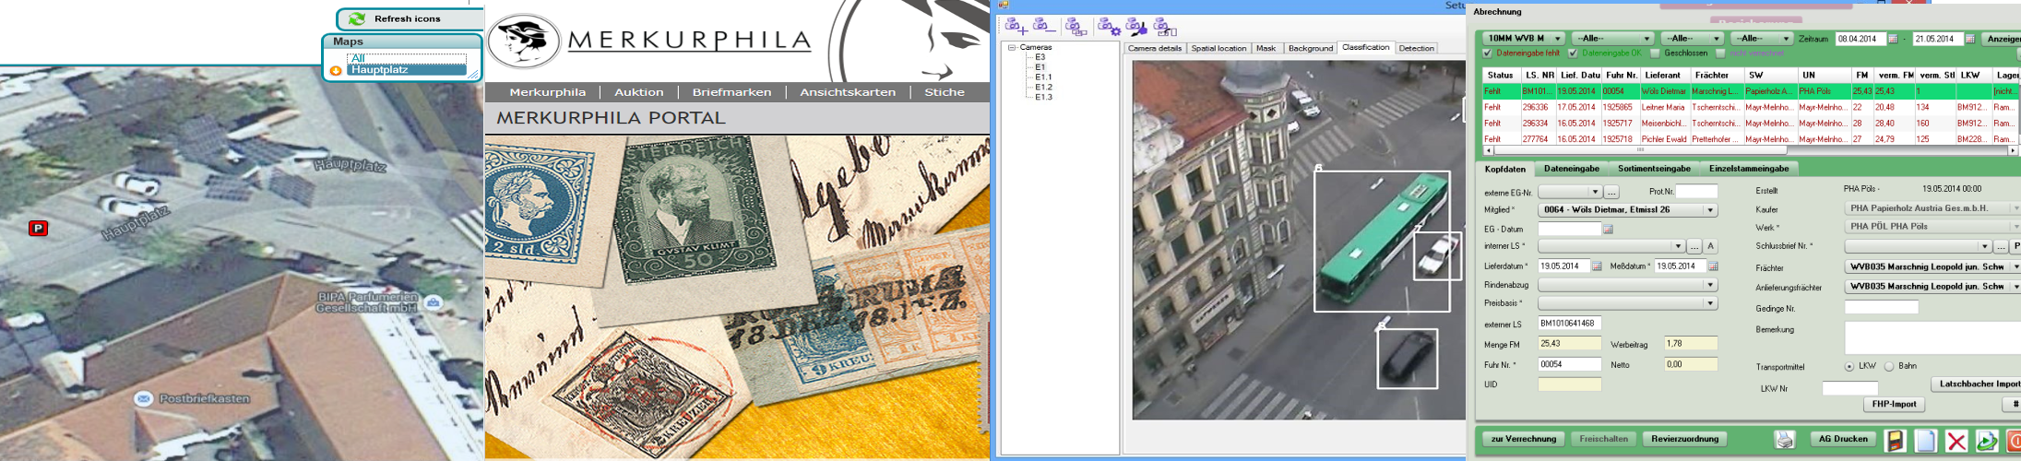2021x461 pixels.
Task: Click the printer icon in Abrechnung bottom bar
Action: pos(1785,440)
